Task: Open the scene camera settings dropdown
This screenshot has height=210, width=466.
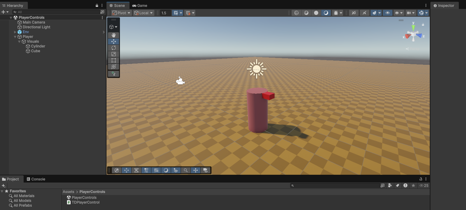Action: coord(411,13)
